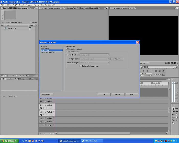
Task: Click Annuler button
Action: (x=118, y=94)
